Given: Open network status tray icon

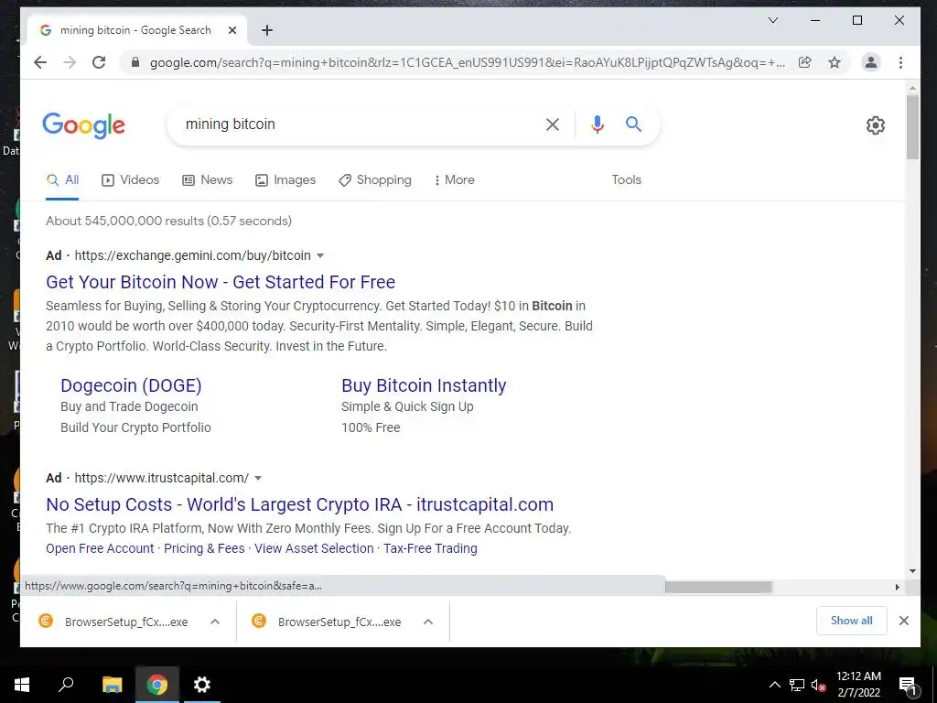Looking at the screenshot, I should [797, 685].
